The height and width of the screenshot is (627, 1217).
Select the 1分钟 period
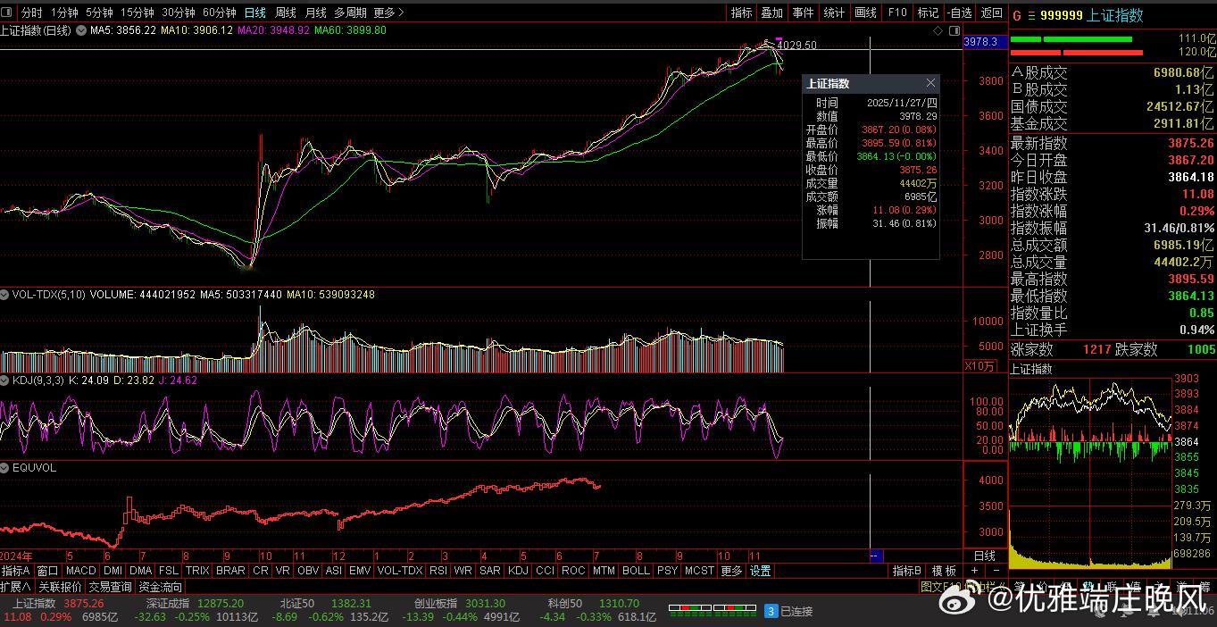point(64,13)
